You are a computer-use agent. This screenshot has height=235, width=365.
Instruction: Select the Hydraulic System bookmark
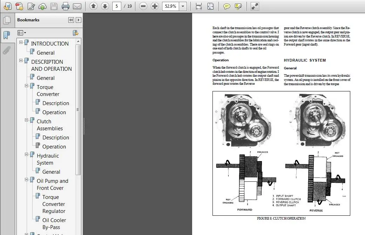pos(48,159)
